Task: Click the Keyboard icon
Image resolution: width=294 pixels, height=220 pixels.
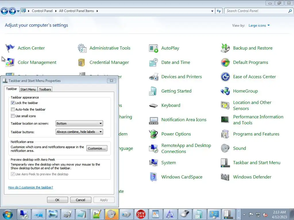Action: (154, 105)
